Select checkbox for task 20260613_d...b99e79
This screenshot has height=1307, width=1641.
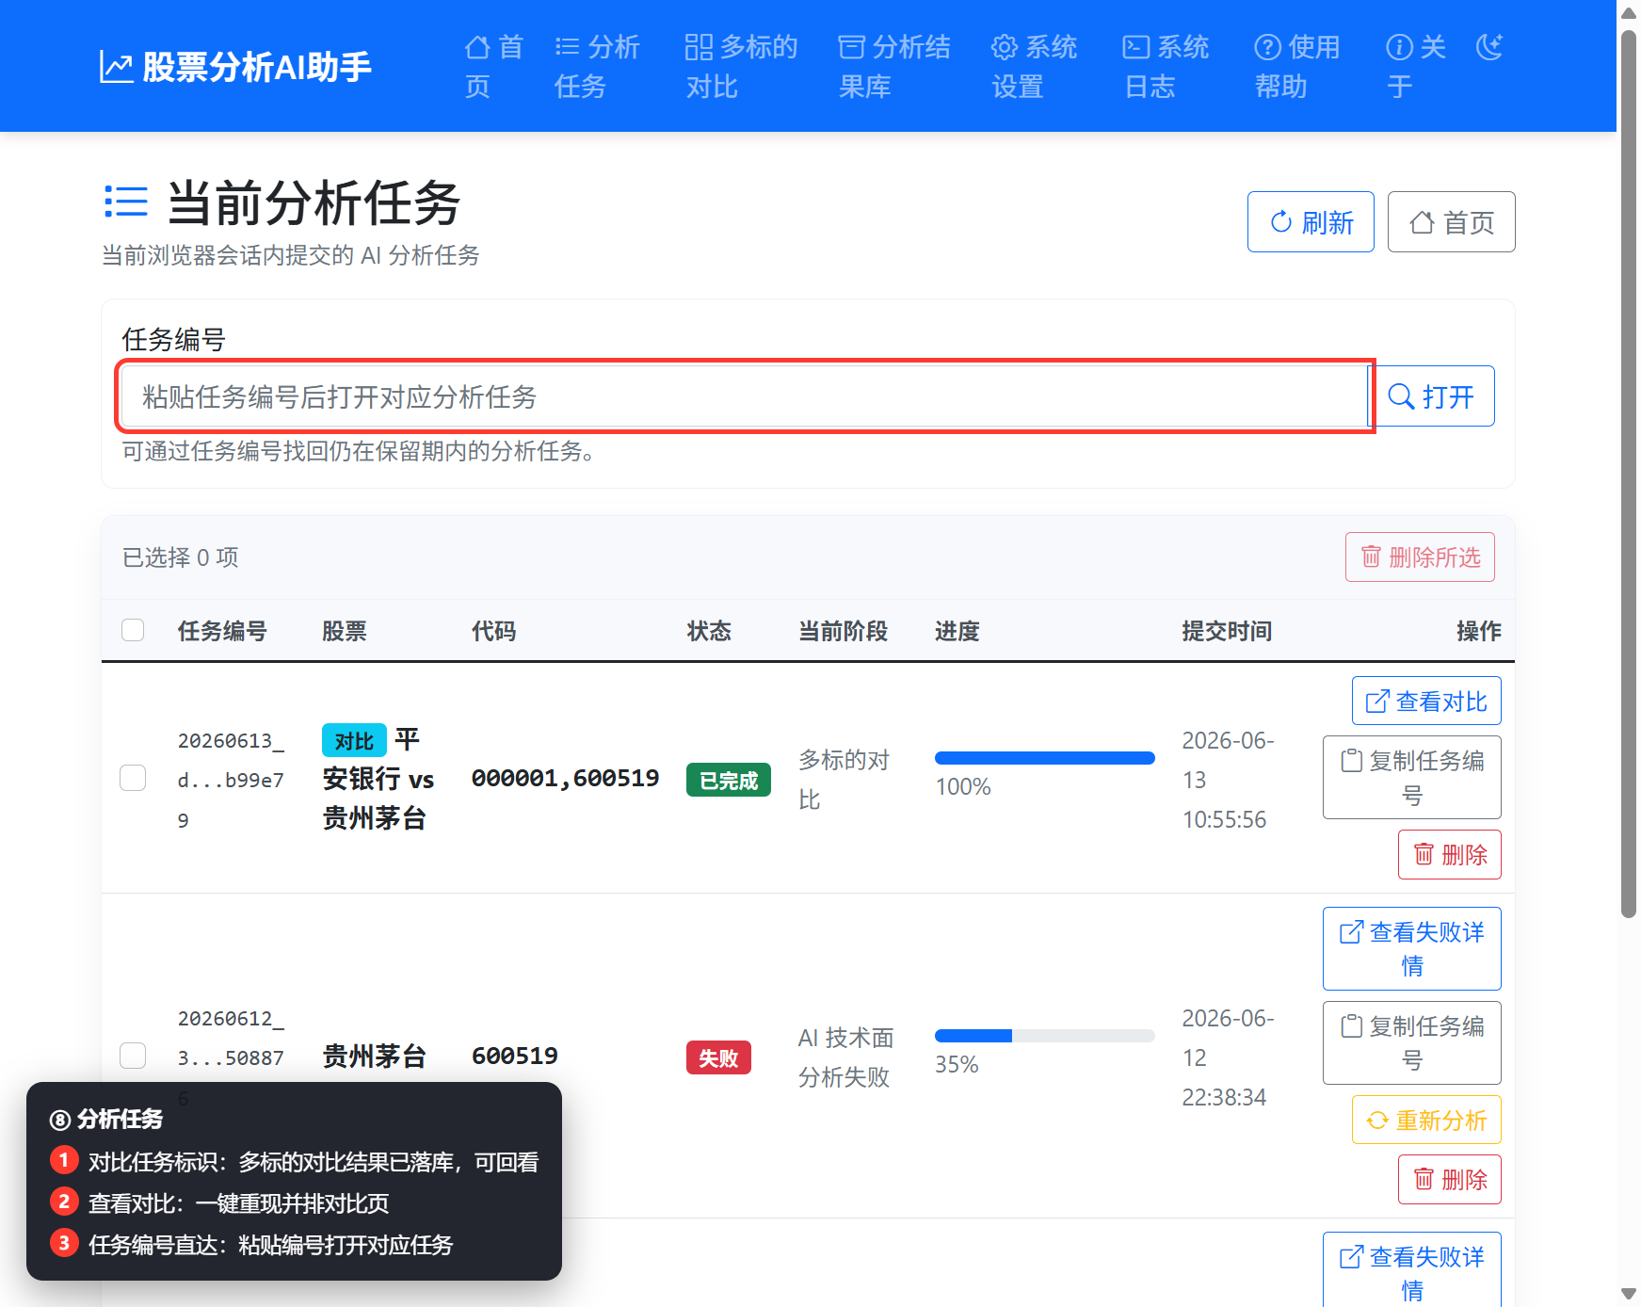133,778
